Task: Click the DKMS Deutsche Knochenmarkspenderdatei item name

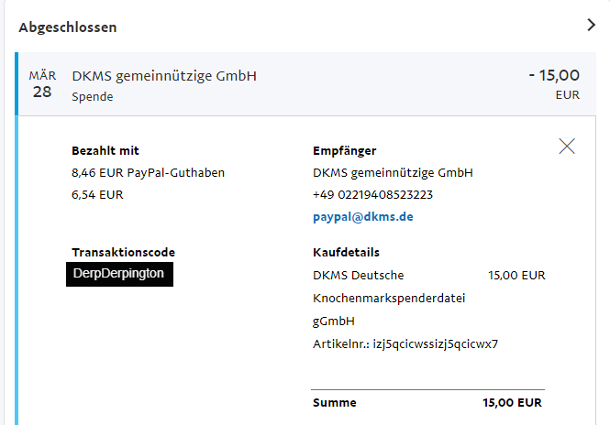Action: pyautogui.click(x=389, y=298)
